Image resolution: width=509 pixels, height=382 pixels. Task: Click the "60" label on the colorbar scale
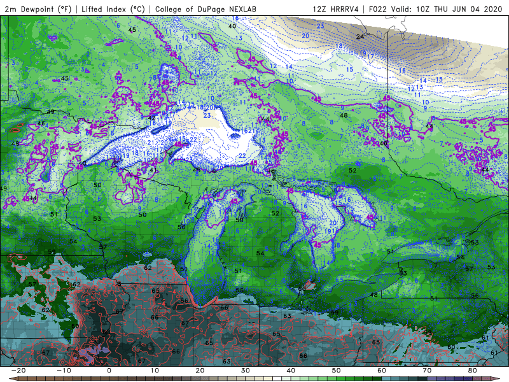click(x=382, y=371)
